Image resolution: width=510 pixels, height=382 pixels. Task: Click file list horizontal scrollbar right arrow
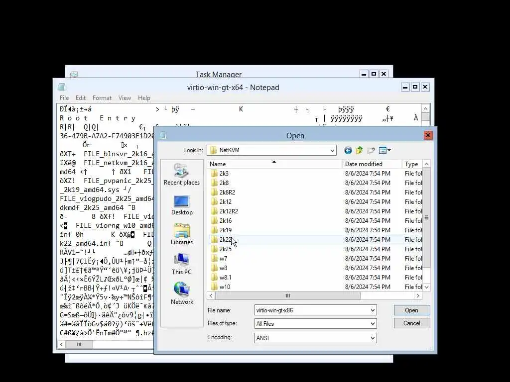point(418,295)
